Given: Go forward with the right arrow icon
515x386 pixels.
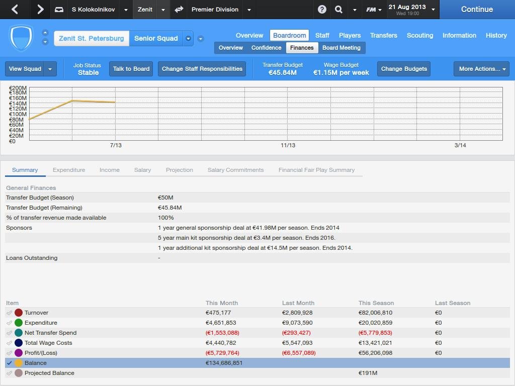Looking at the screenshot, I should [40, 9].
